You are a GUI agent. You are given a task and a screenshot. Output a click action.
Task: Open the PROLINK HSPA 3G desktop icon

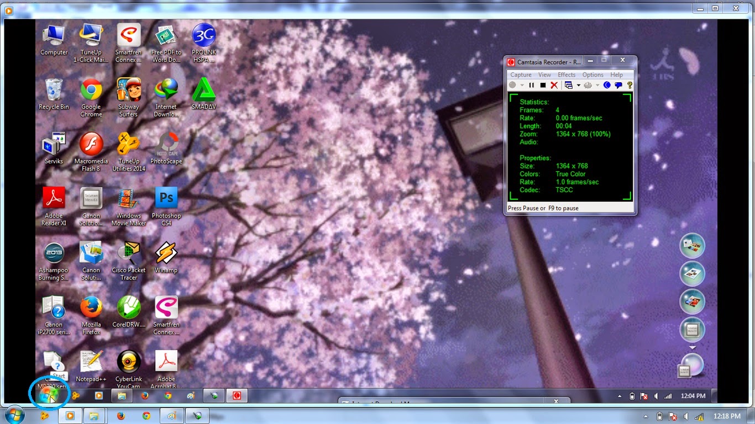point(203,43)
